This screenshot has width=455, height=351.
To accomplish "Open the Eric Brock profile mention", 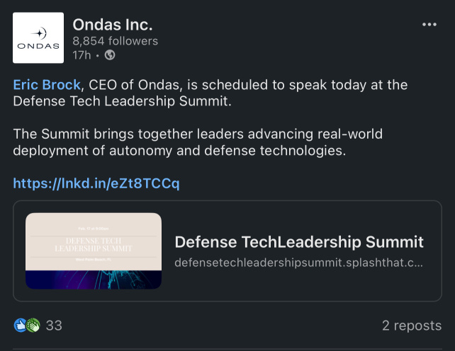I will tap(47, 85).
